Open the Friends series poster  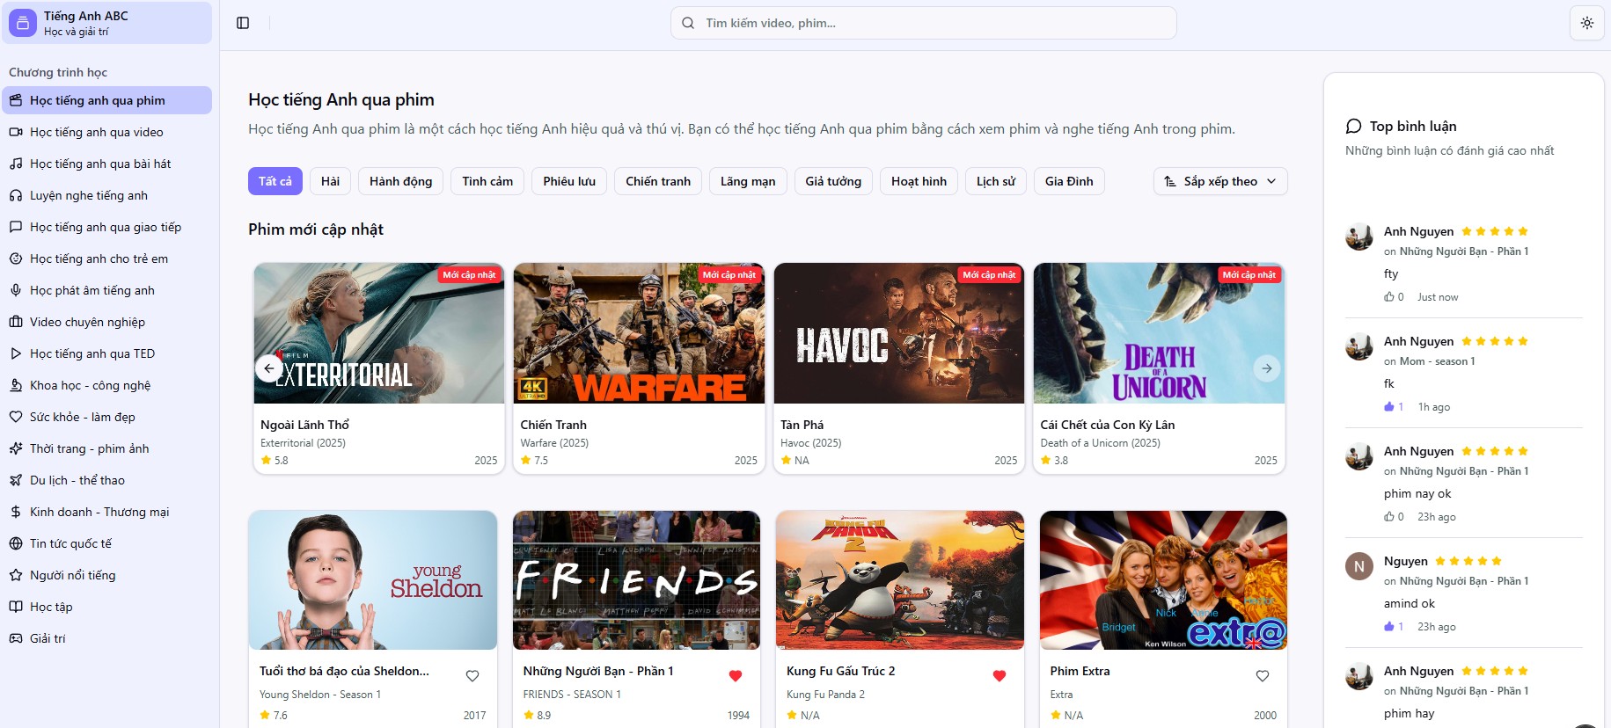click(x=636, y=580)
